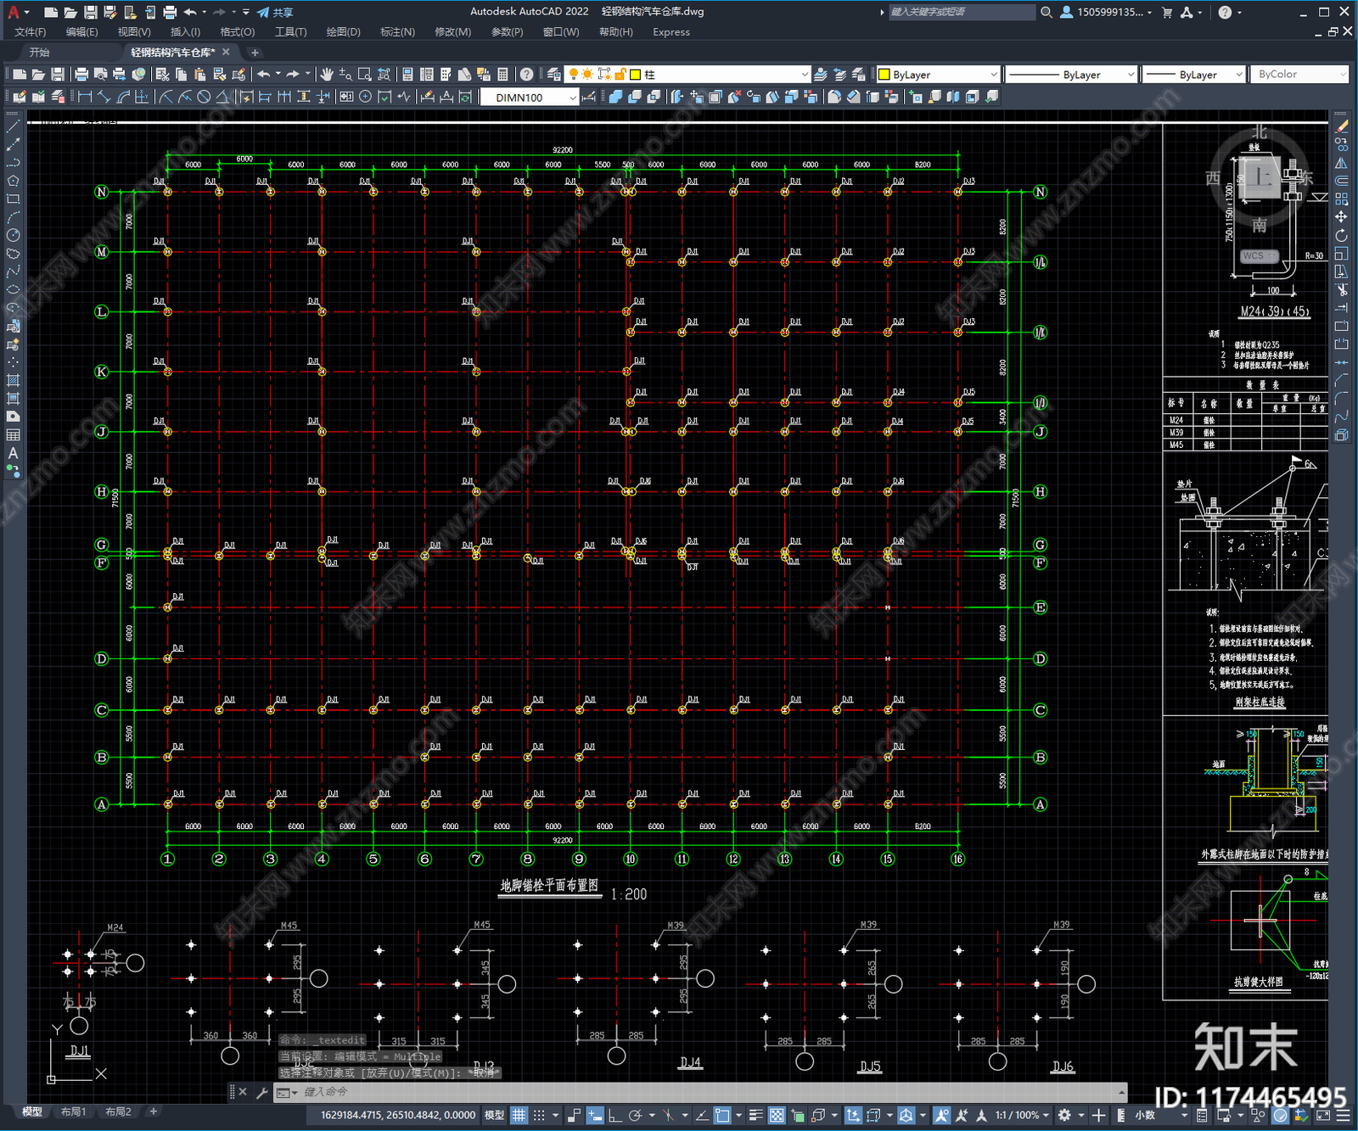
Task: Open the 标注(N) menu
Action: 397,32
